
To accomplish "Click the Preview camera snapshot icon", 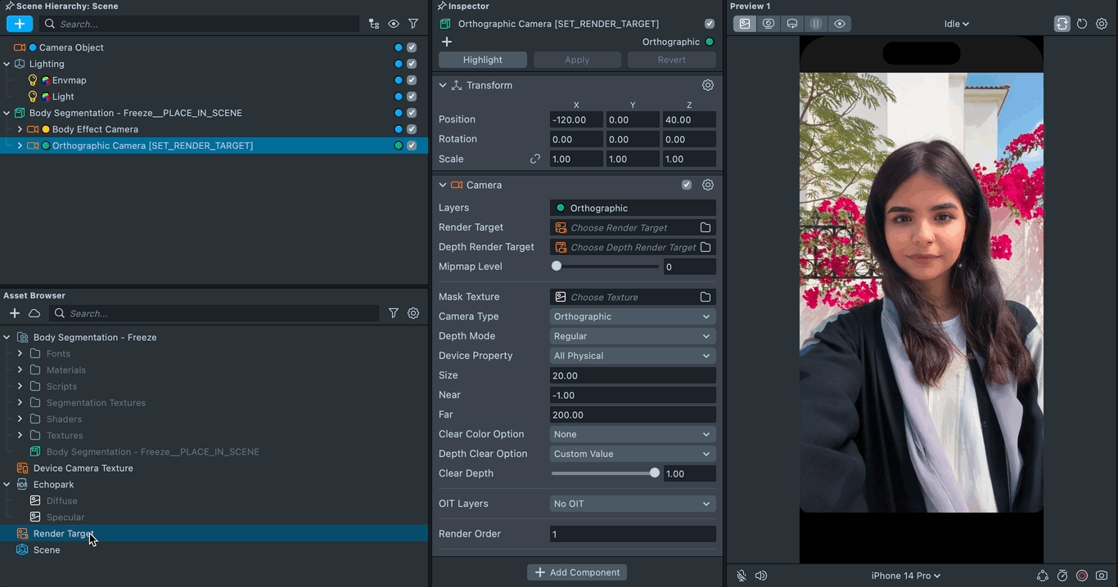I will pos(1102,576).
